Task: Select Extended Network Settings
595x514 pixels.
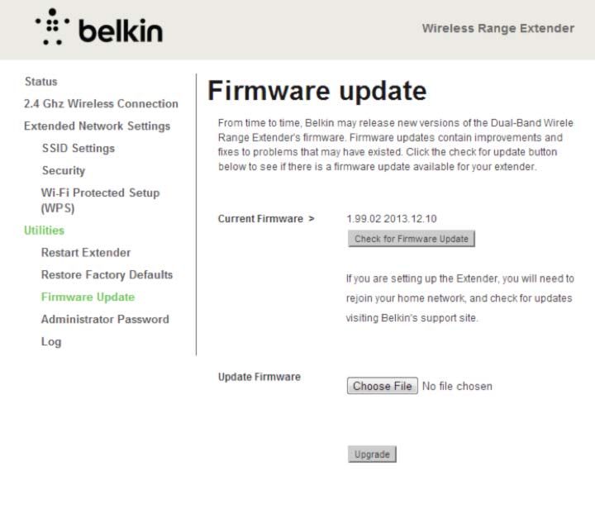Action: (x=98, y=126)
